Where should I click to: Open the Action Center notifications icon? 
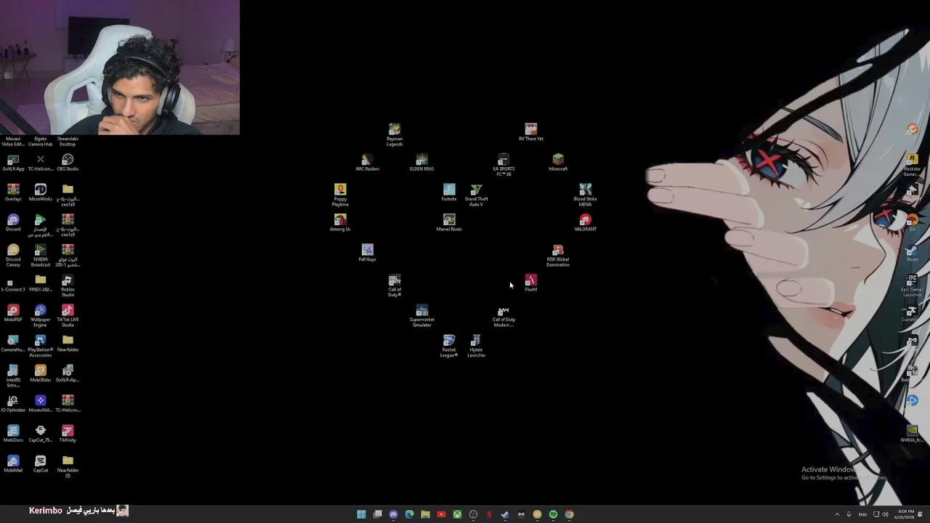point(920,514)
